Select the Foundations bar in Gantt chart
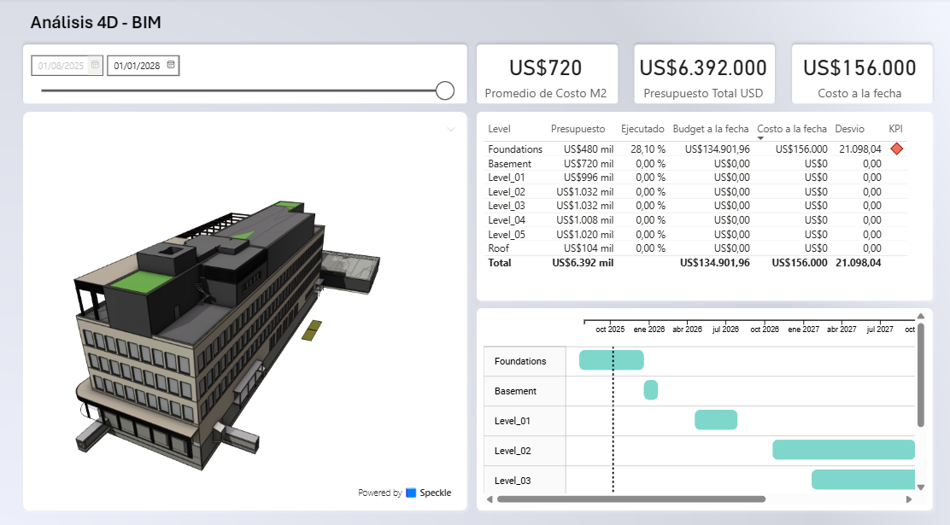950x525 pixels. 611,360
